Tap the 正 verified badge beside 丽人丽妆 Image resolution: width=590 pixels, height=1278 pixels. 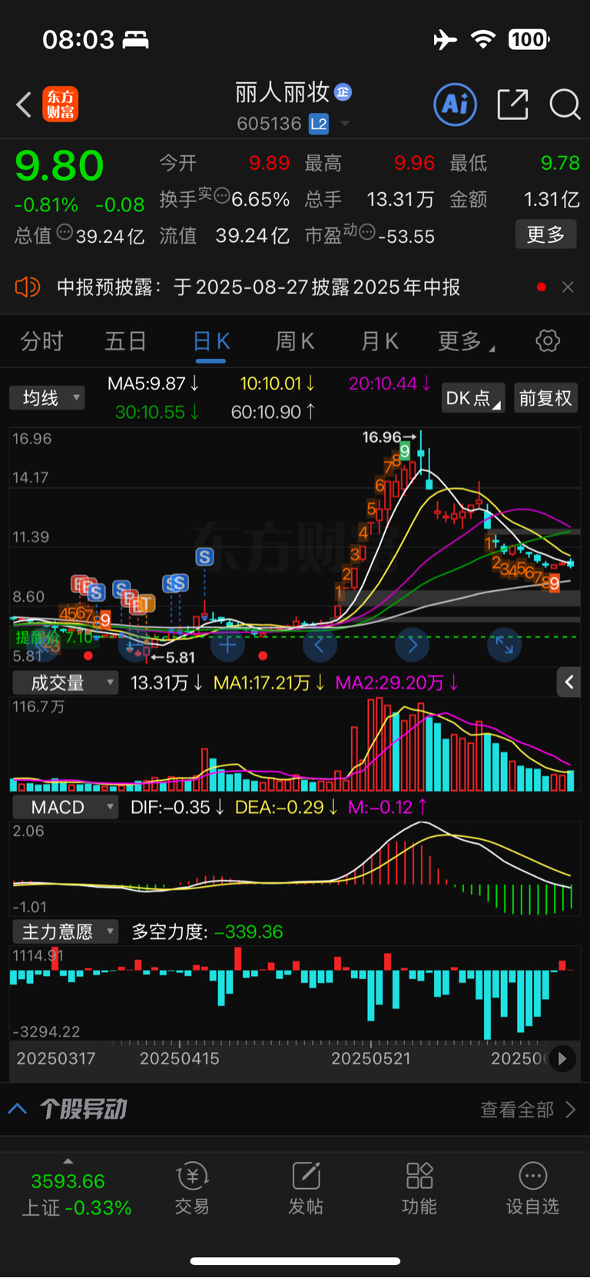343,92
